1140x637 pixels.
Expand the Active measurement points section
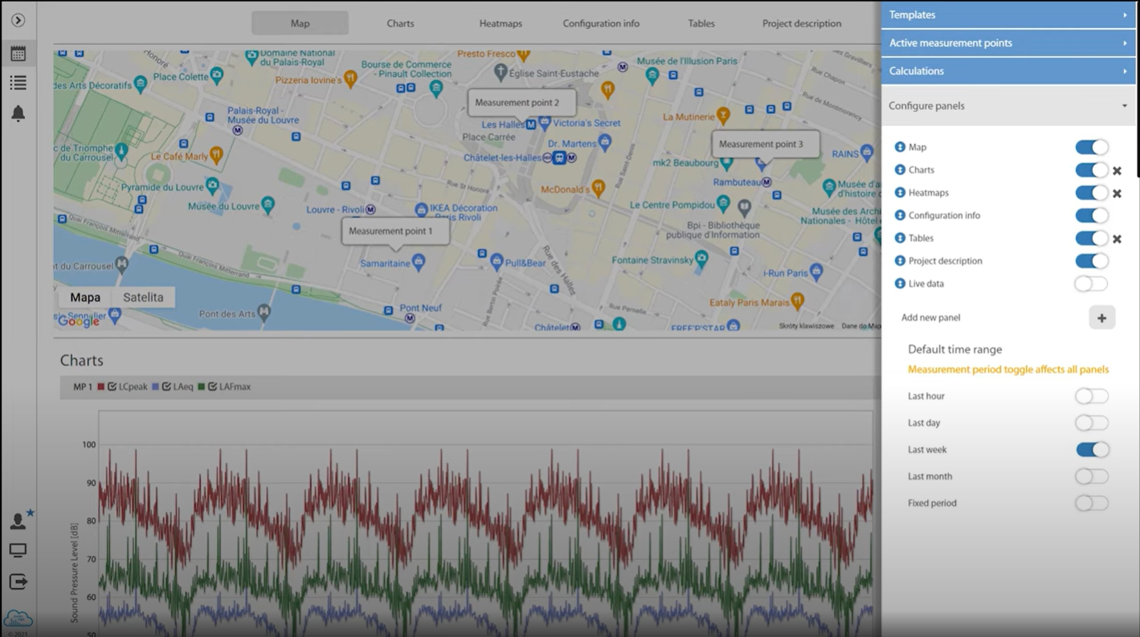coord(1008,43)
